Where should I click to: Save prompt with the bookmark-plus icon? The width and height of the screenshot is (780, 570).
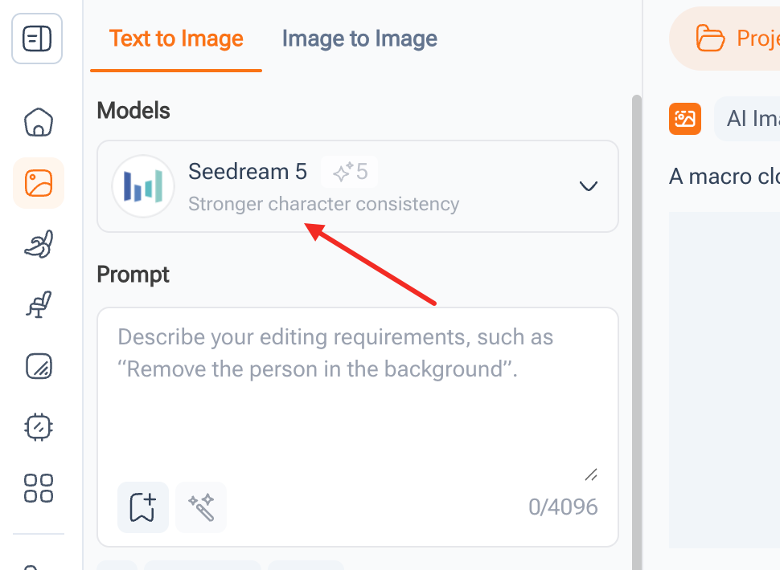(143, 507)
